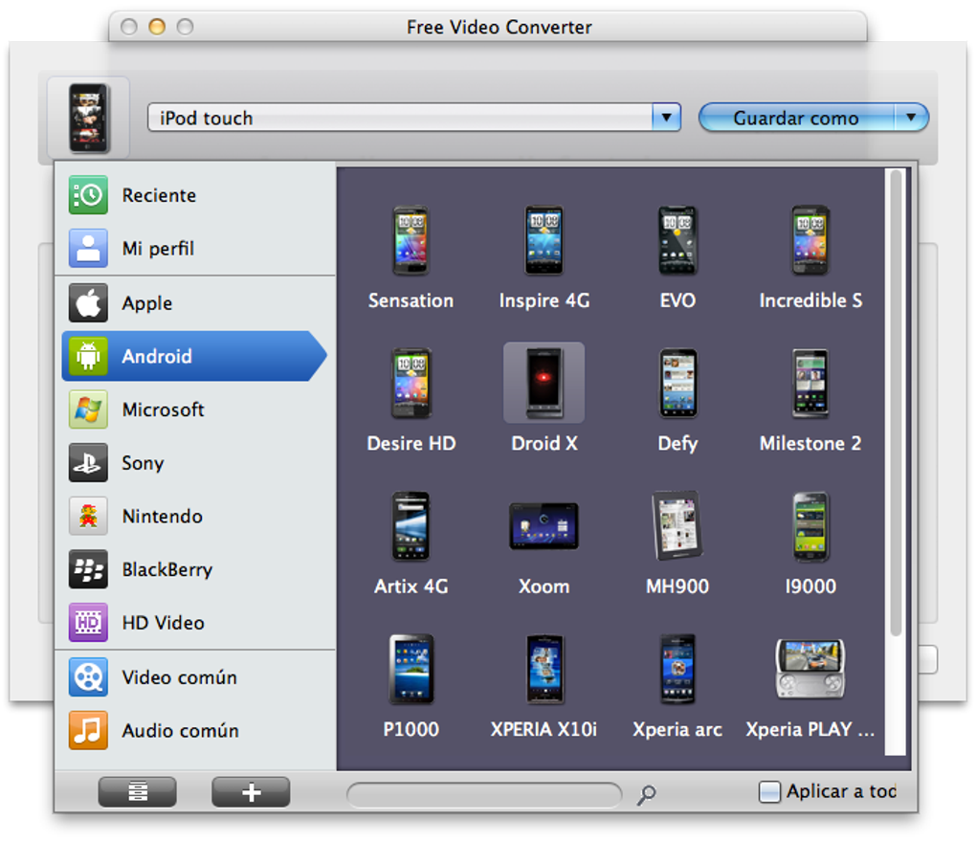Select the Incredible S preset
976x841 pixels.
[810, 257]
